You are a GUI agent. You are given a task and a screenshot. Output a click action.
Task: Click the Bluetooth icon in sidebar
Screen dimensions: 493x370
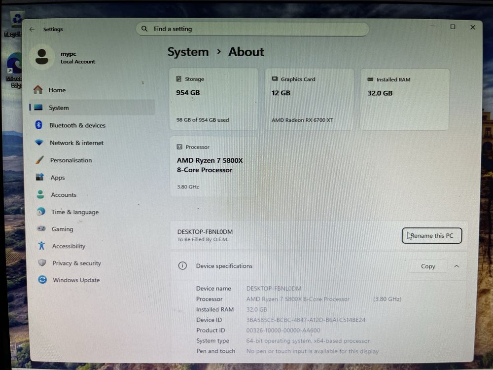pyautogui.click(x=38, y=125)
